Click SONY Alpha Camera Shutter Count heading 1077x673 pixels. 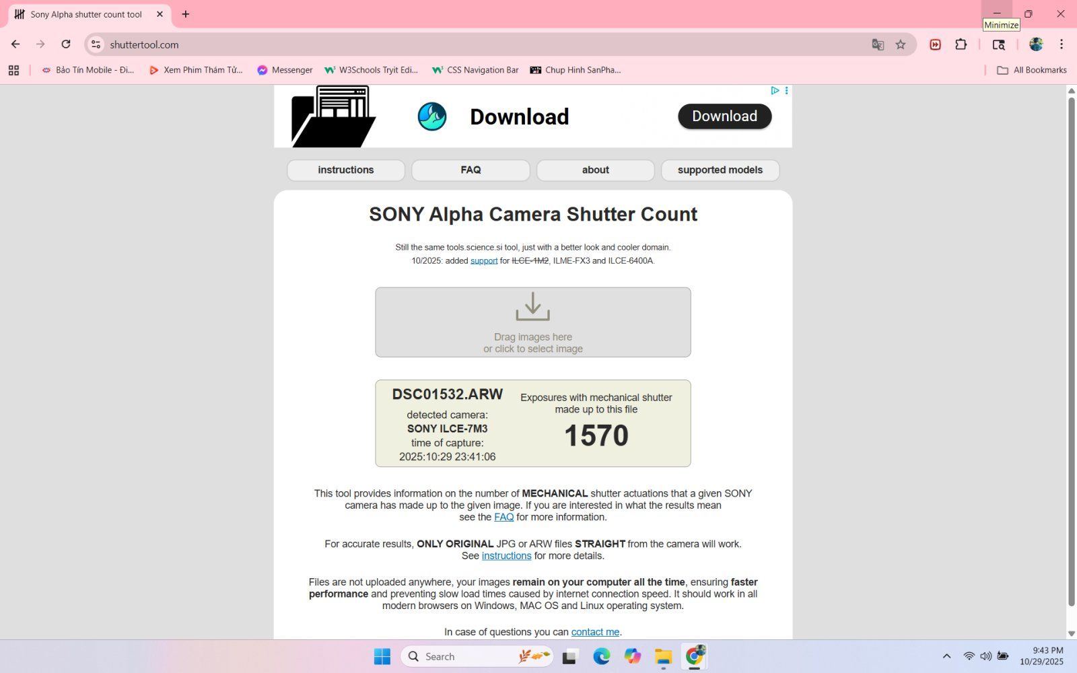tap(533, 214)
